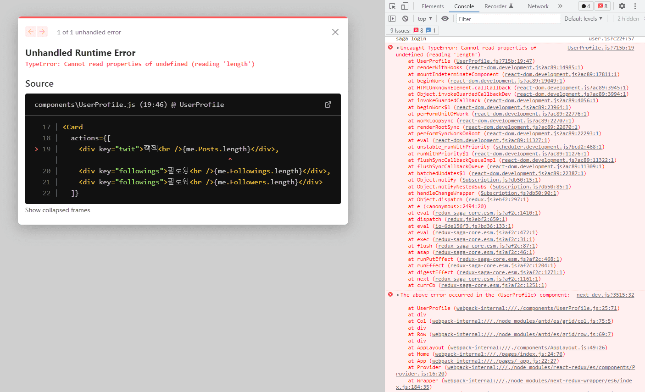Open the antd grid row.js:69:7 link

tap(521, 335)
